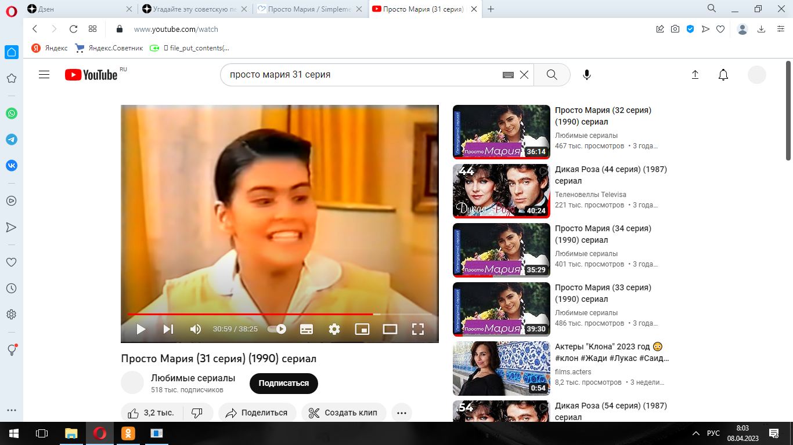The width and height of the screenshot is (793, 445).
Task: Switch to Просто Мария / Simpleme tab
Action: [311, 9]
